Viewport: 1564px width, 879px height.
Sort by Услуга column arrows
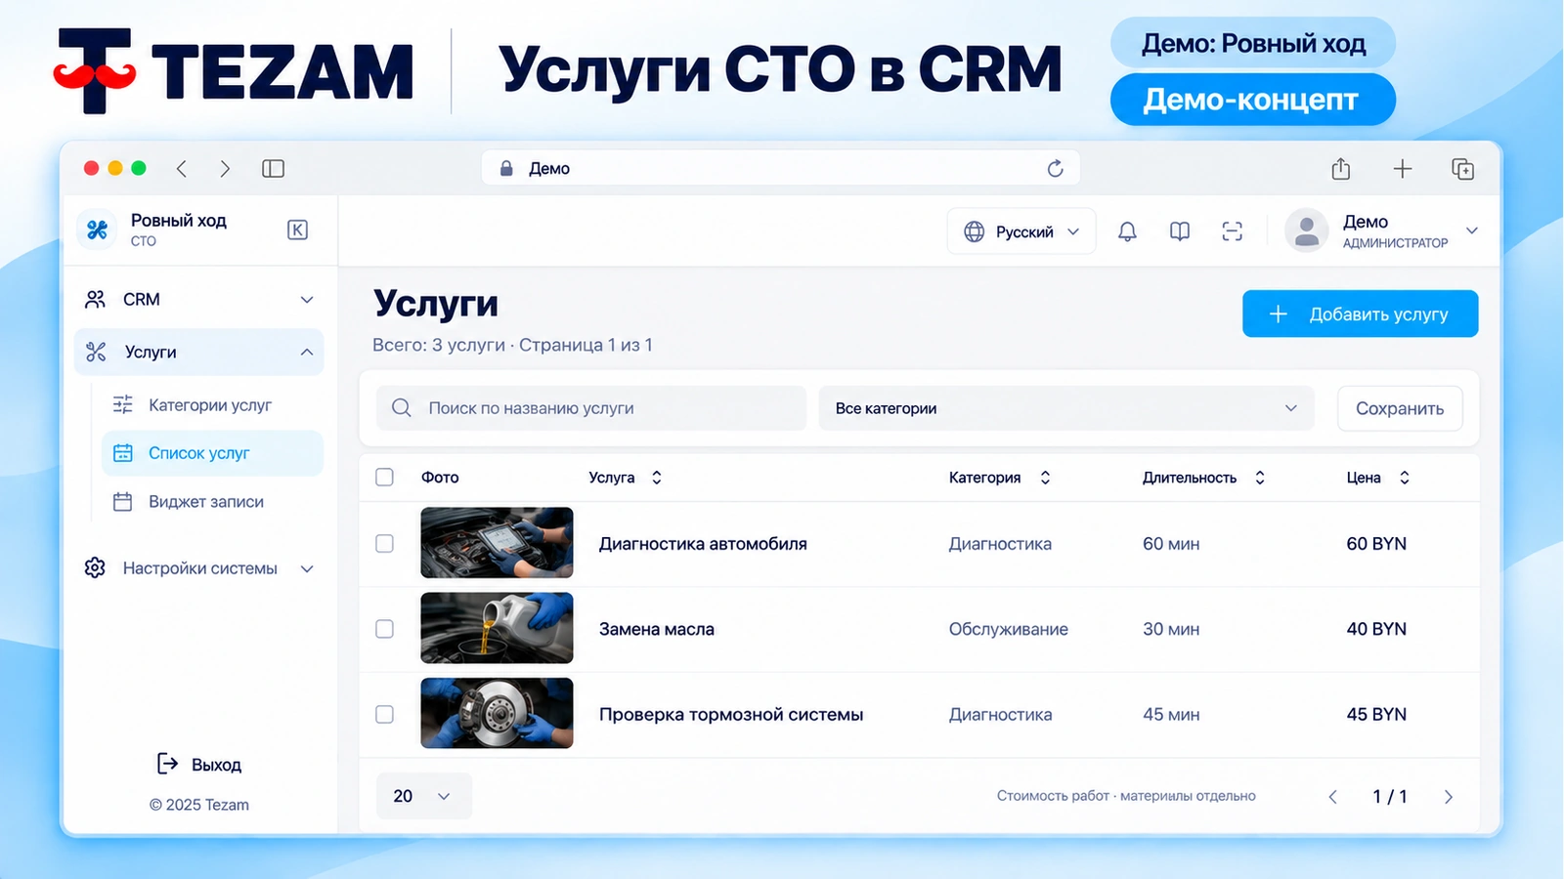(657, 478)
